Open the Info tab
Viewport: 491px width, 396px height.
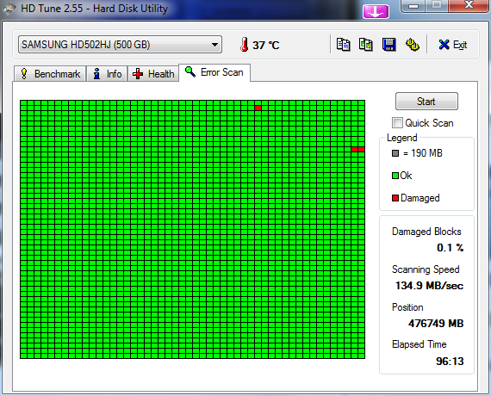tap(107, 74)
